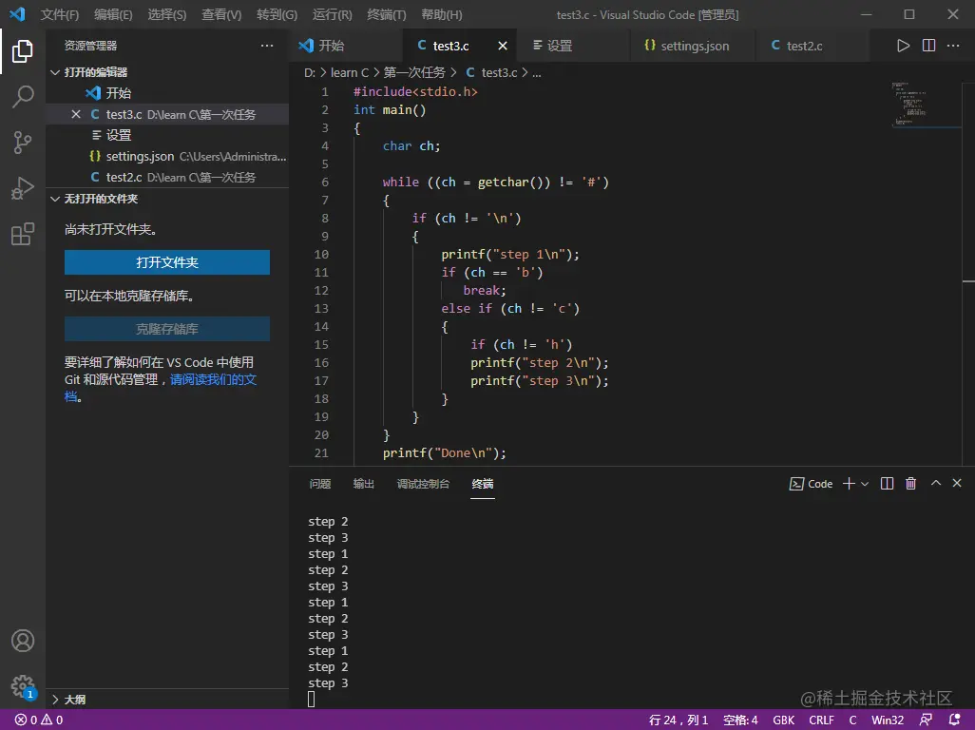The image size is (975, 730).
Task: Open the Search view in activity bar
Action: click(x=23, y=96)
